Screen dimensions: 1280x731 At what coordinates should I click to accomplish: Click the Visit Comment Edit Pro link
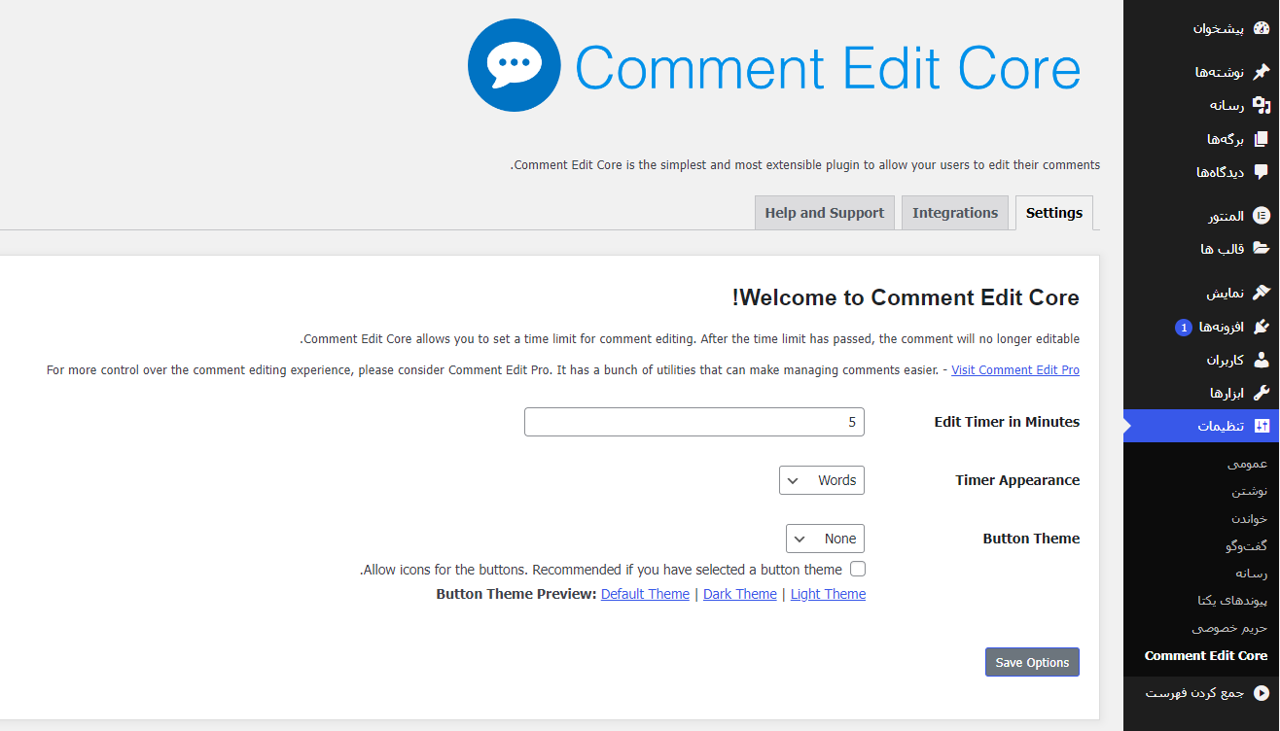1015,369
